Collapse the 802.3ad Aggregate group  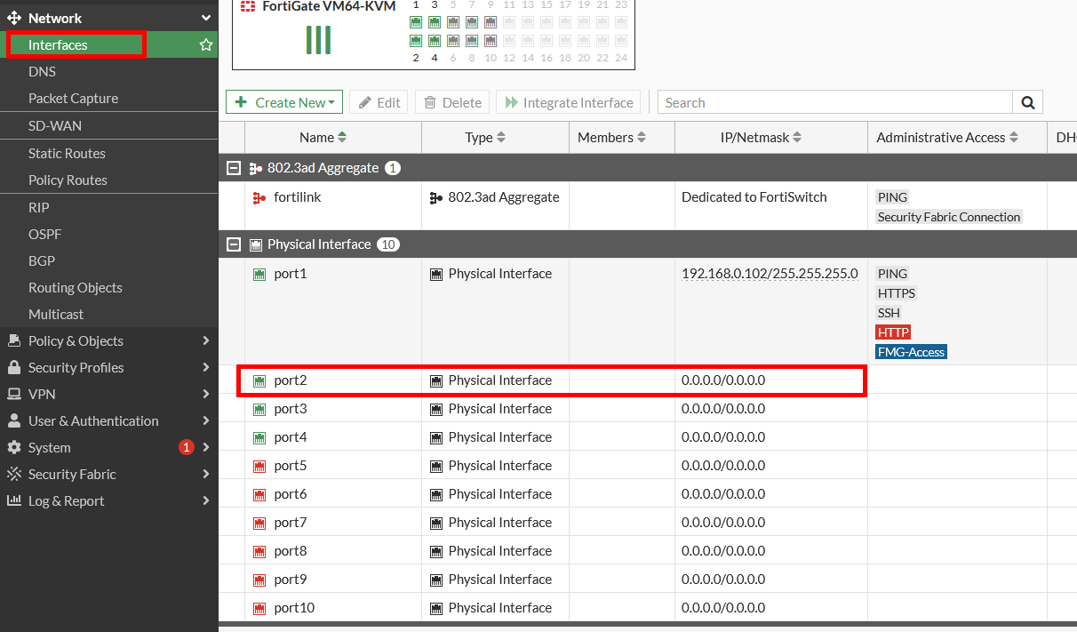pos(233,168)
